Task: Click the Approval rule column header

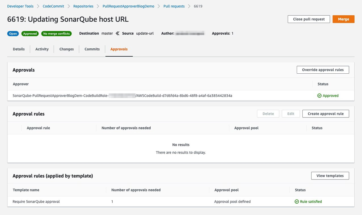Action: 38,128
